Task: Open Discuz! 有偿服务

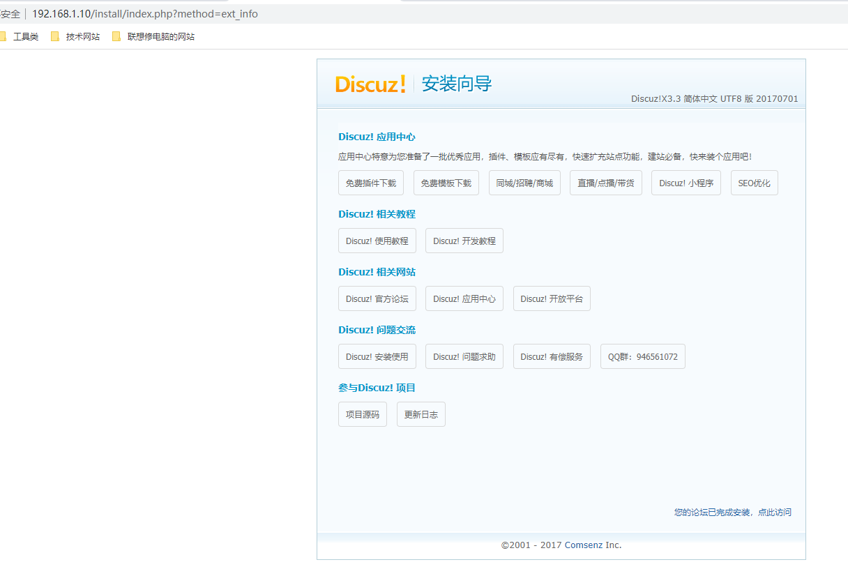Action: pos(552,356)
